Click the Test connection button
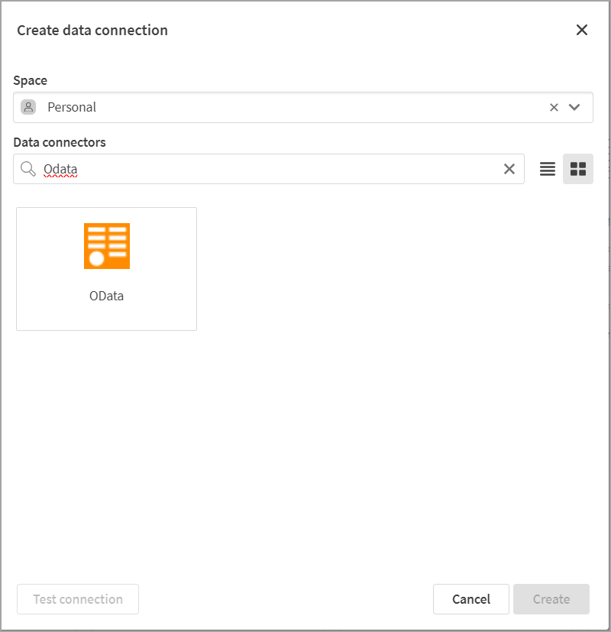 (77, 599)
